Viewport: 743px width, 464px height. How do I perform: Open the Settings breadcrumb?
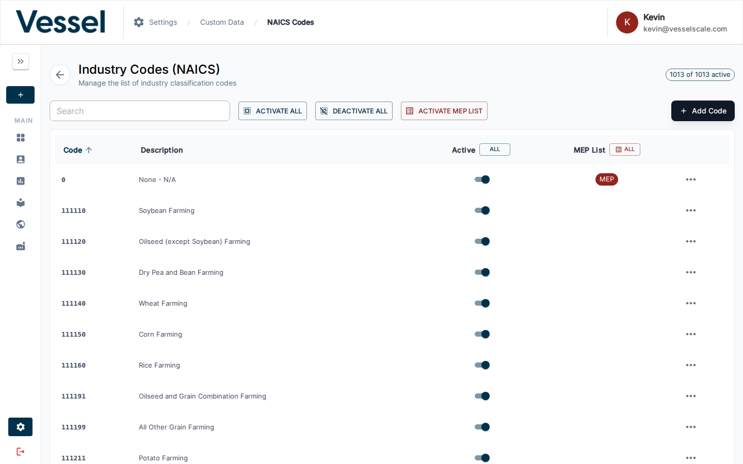[163, 22]
